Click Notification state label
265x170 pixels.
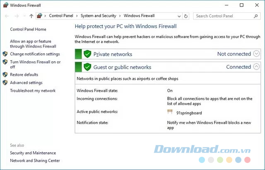click(x=92, y=122)
